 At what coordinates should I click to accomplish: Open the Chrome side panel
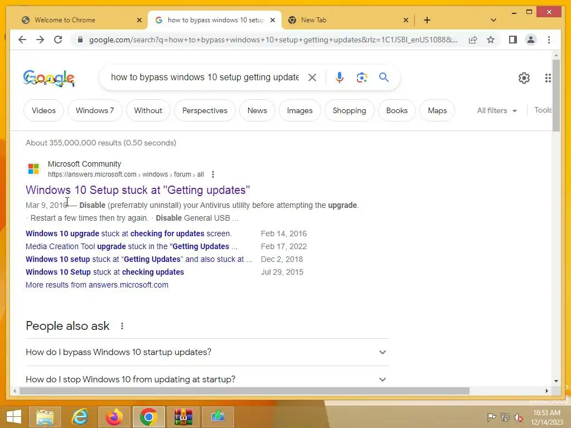[x=513, y=40]
